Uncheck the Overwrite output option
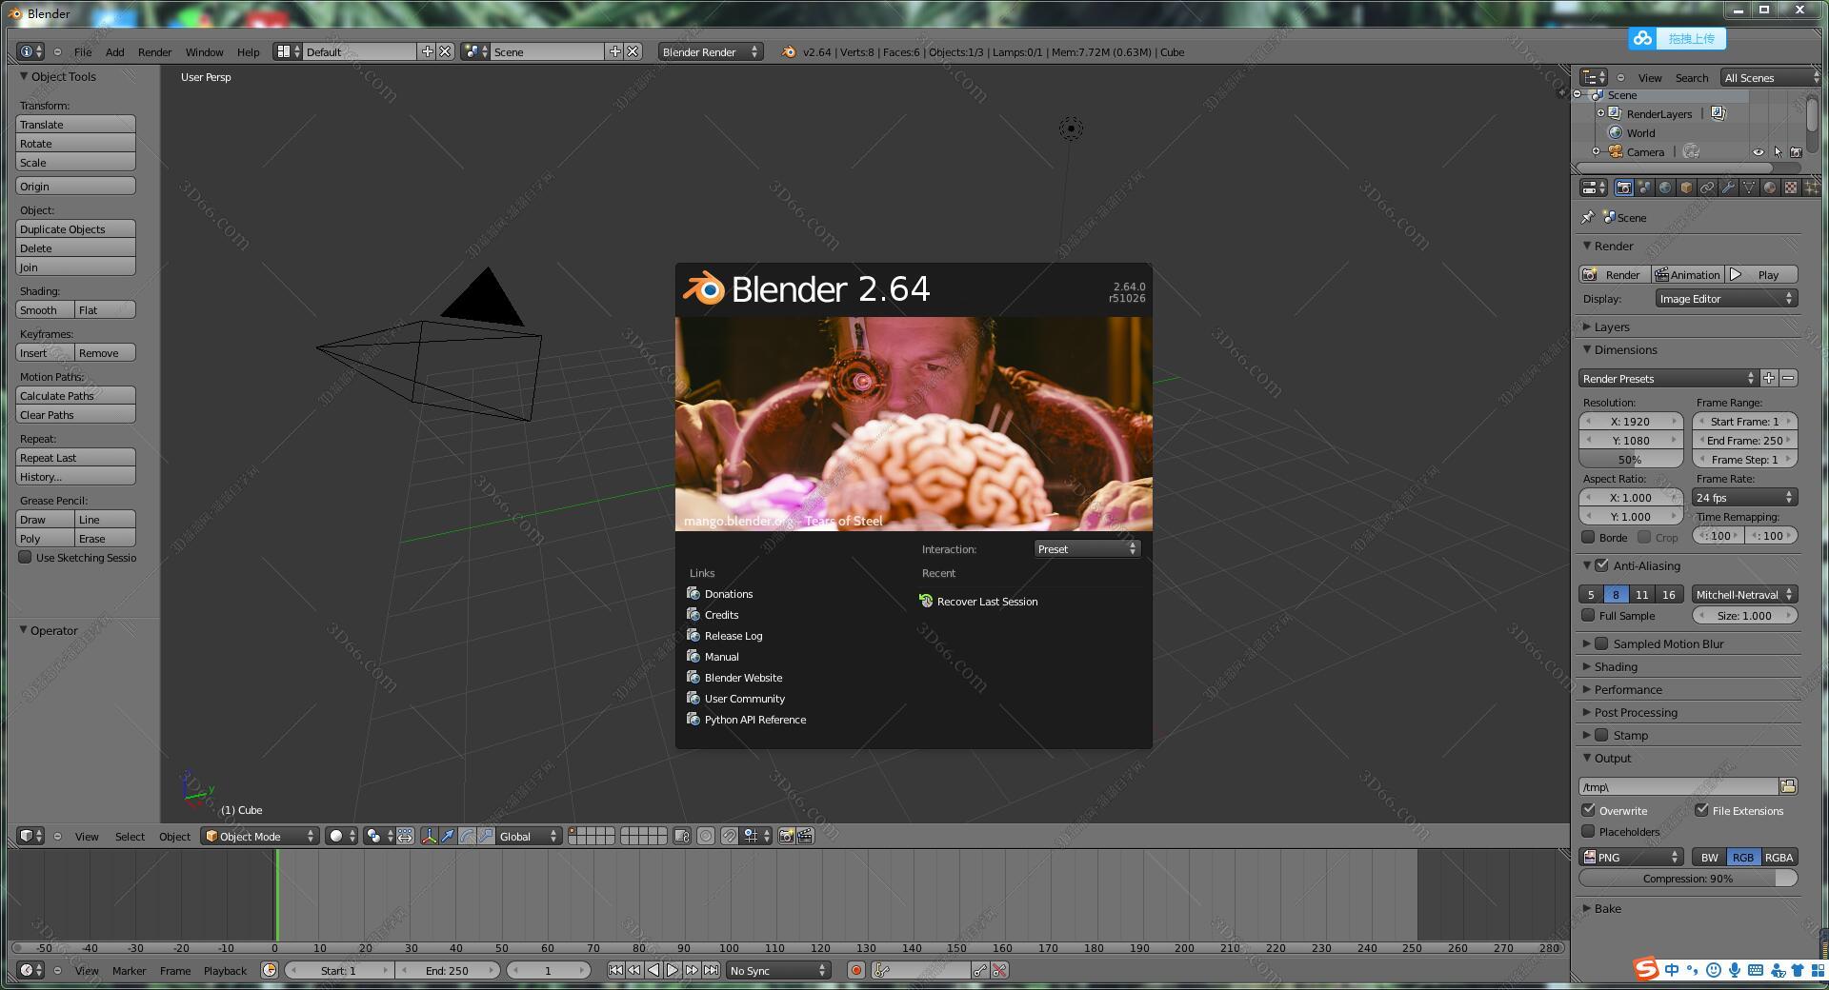The height and width of the screenshot is (990, 1829). (1588, 811)
